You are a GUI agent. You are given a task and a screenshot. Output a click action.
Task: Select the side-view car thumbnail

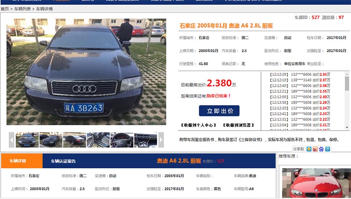pos(75,140)
